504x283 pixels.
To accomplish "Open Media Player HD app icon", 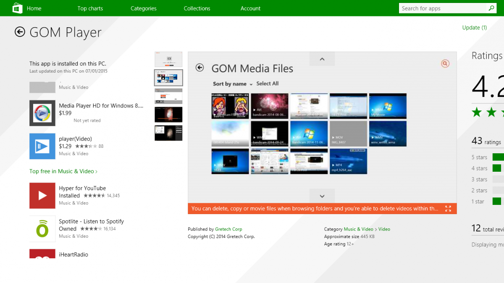I will pos(42,113).
